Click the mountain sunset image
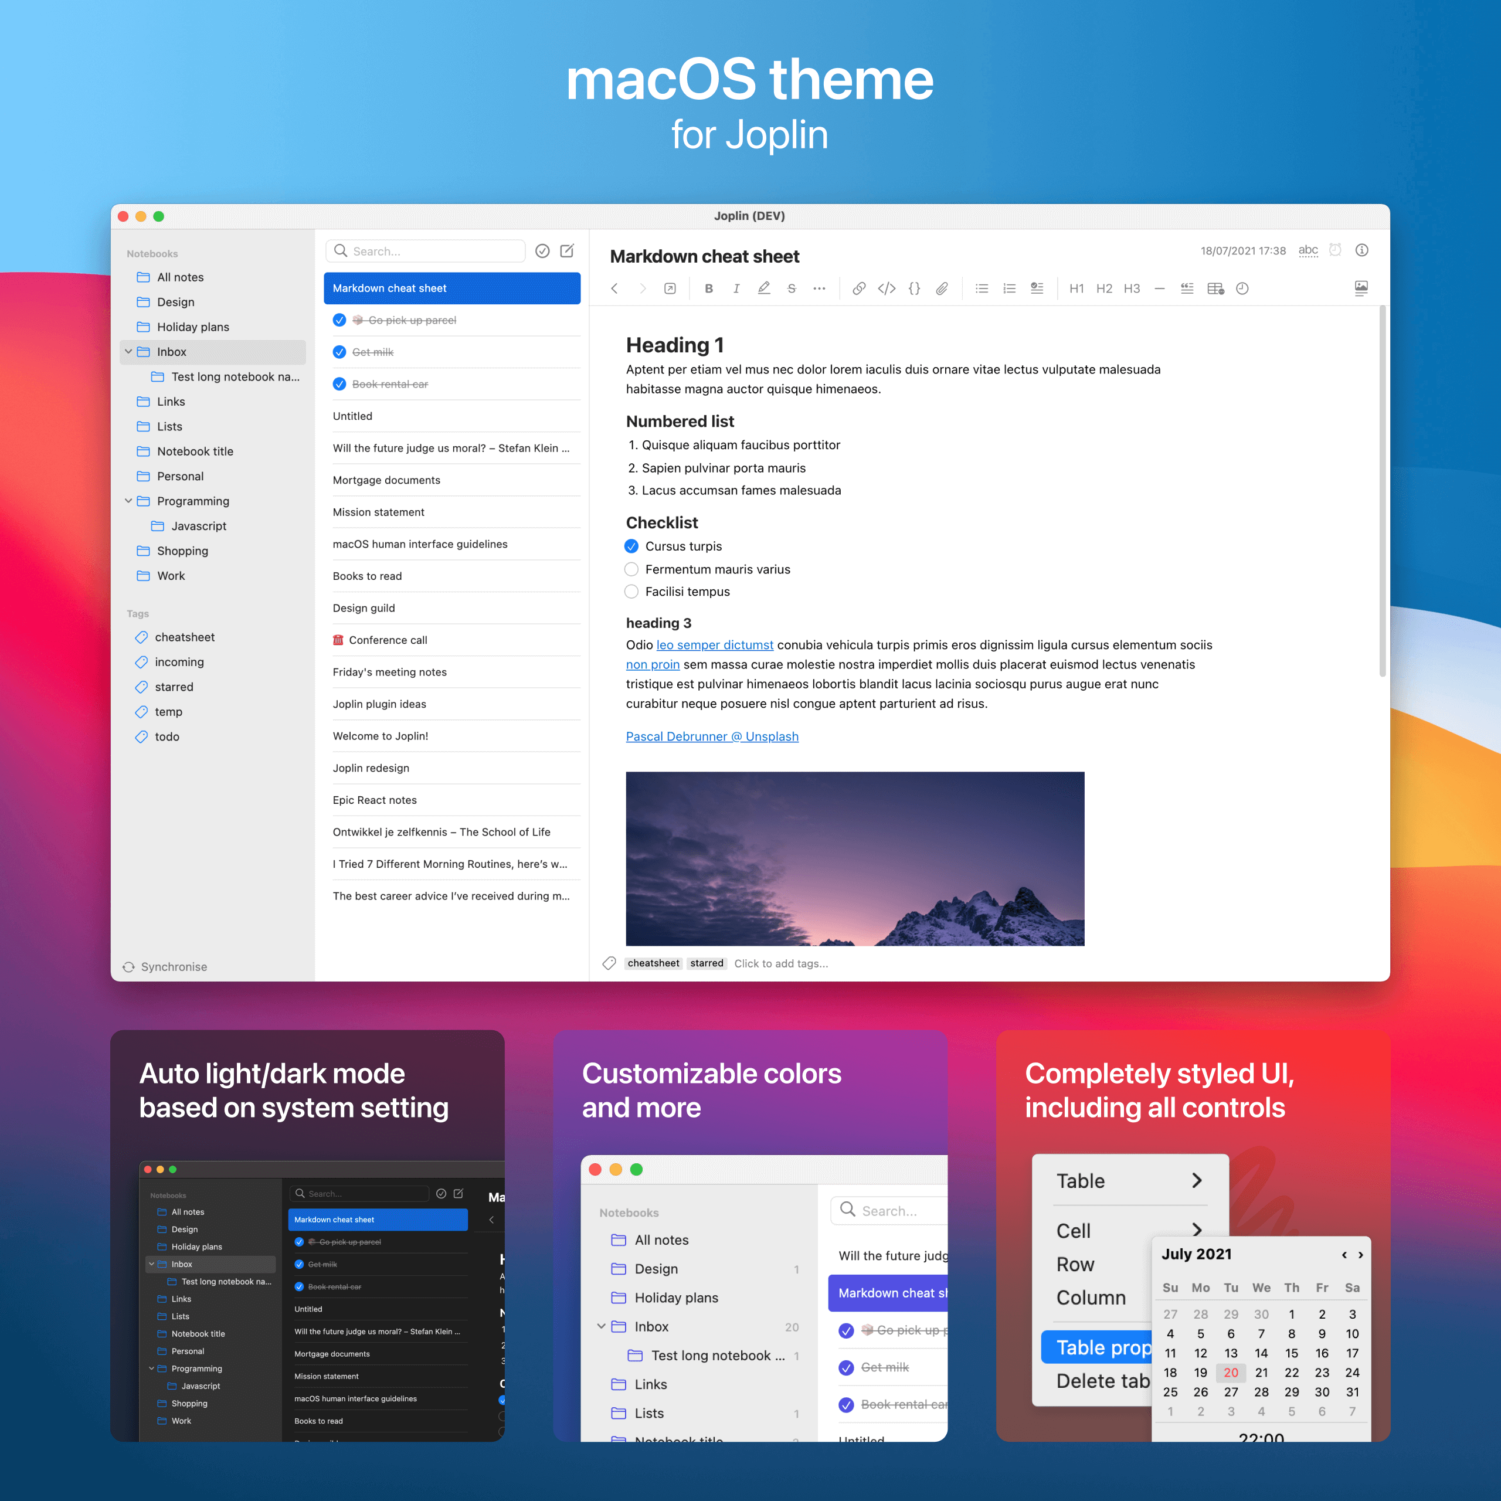 (x=855, y=858)
